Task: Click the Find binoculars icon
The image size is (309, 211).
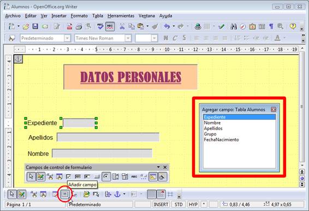Action: (x=234, y=26)
